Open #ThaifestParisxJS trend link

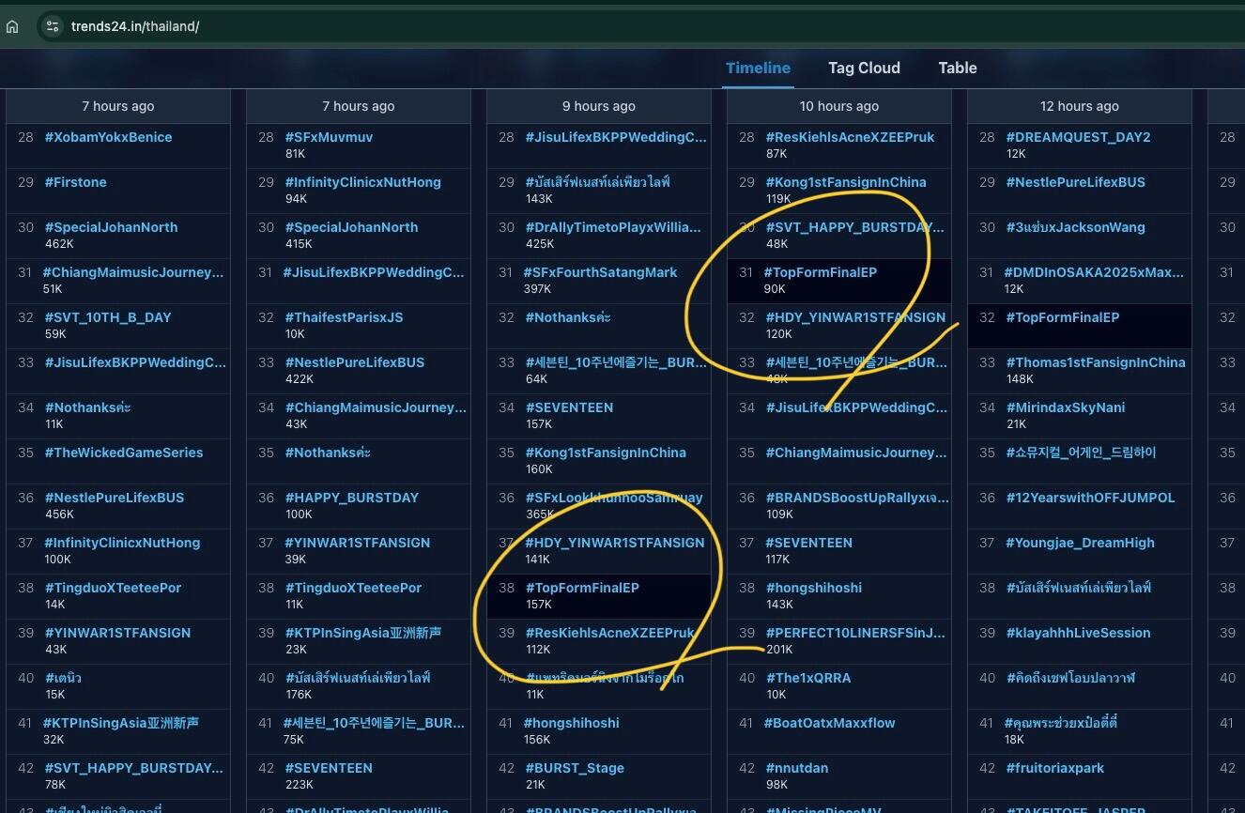coord(344,317)
